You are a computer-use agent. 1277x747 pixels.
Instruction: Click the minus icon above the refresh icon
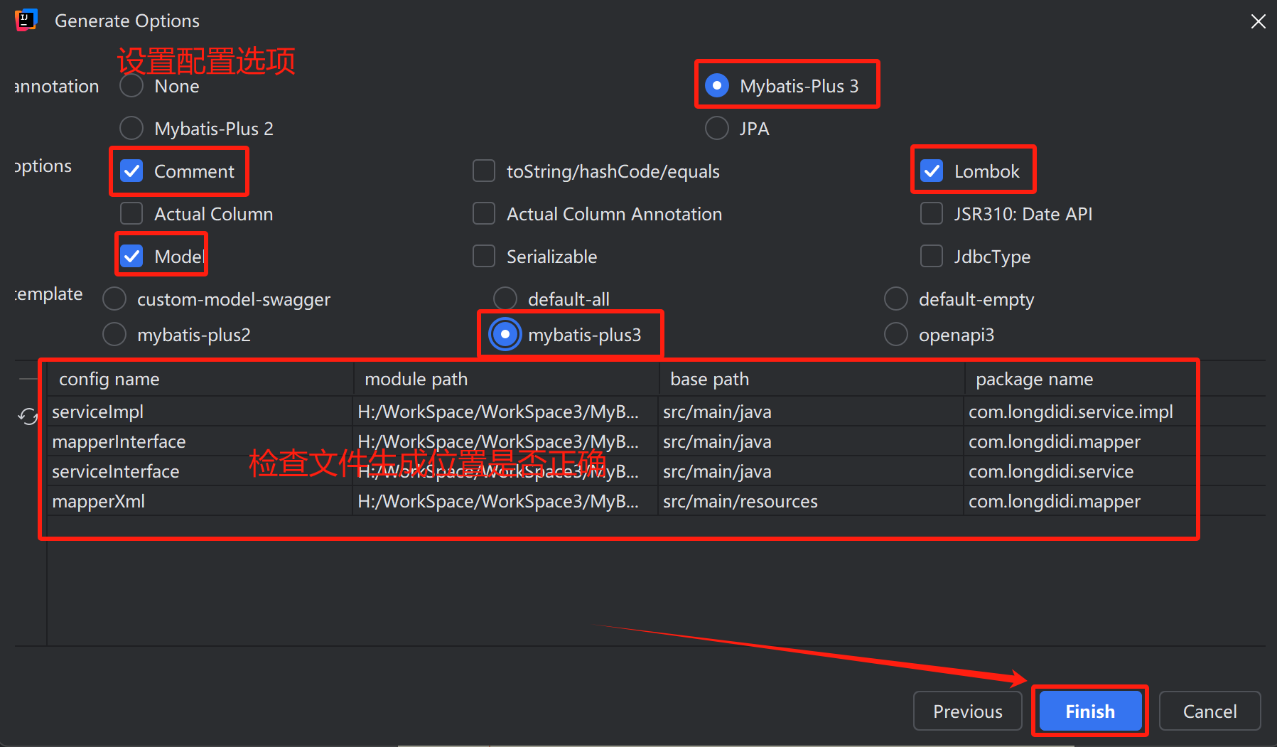(x=28, y=379)
